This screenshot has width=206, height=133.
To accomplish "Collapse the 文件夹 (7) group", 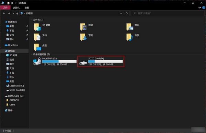I will (x=31, y=20).
